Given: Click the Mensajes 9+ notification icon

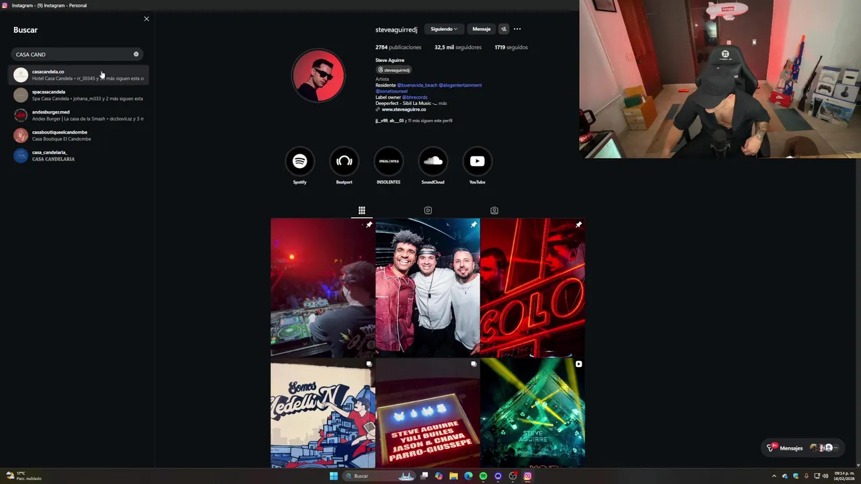Looking at the screenshot, I should point(772,448).
